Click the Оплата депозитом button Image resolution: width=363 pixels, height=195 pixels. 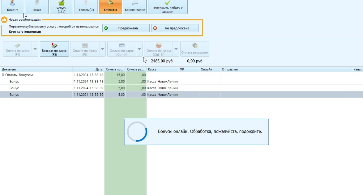(195, 49)
